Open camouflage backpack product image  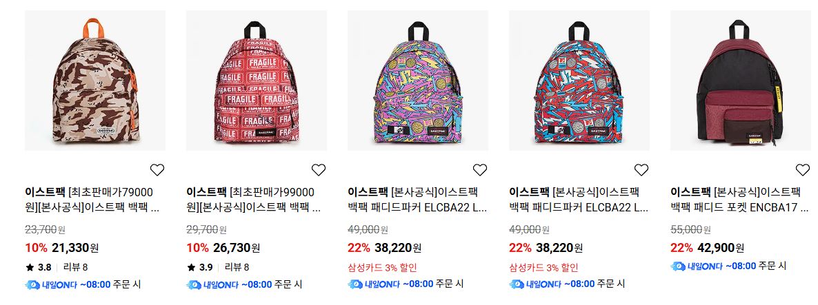[95, 81]
